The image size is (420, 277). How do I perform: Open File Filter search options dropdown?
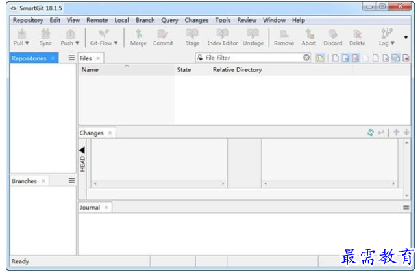coord(200,58)
